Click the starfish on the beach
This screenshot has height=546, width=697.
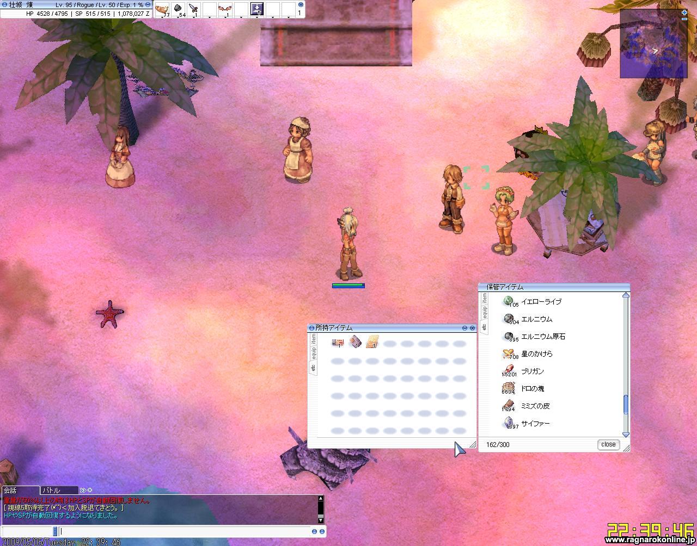[x=109, y=314]
